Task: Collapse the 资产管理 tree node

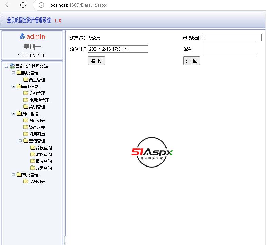Action: point(13,113)
